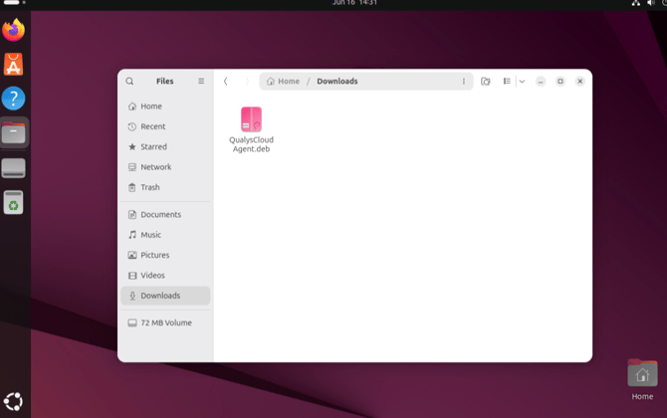Switch to list view with the toolbar icon
This screenshot has height=418, width=667.
coord(507,81)
